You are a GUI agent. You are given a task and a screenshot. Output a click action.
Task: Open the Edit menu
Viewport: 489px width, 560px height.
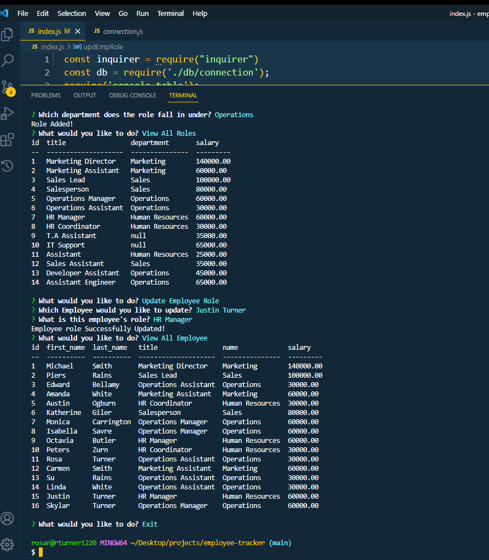(x=43, y=14)
